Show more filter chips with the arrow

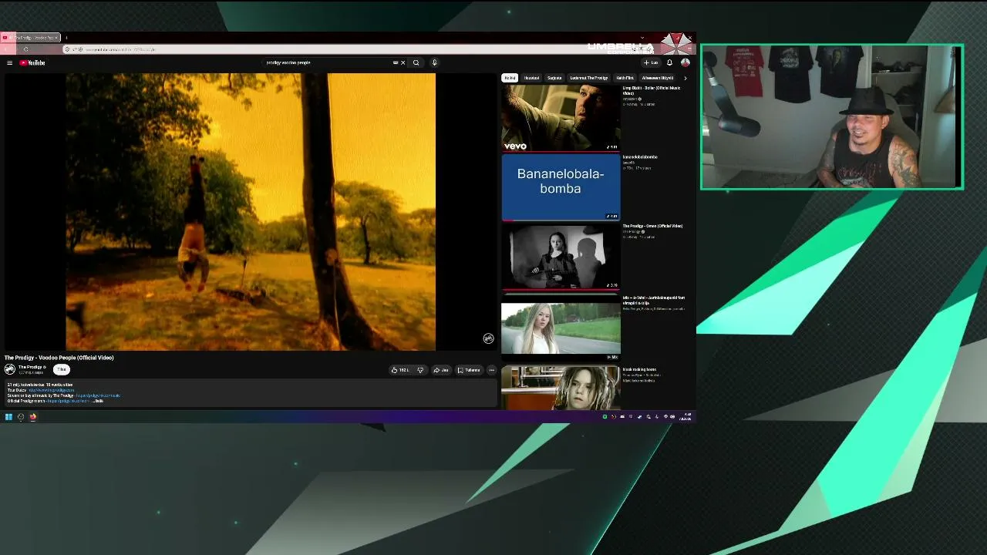pyautogui.click(x=685, y=78)
